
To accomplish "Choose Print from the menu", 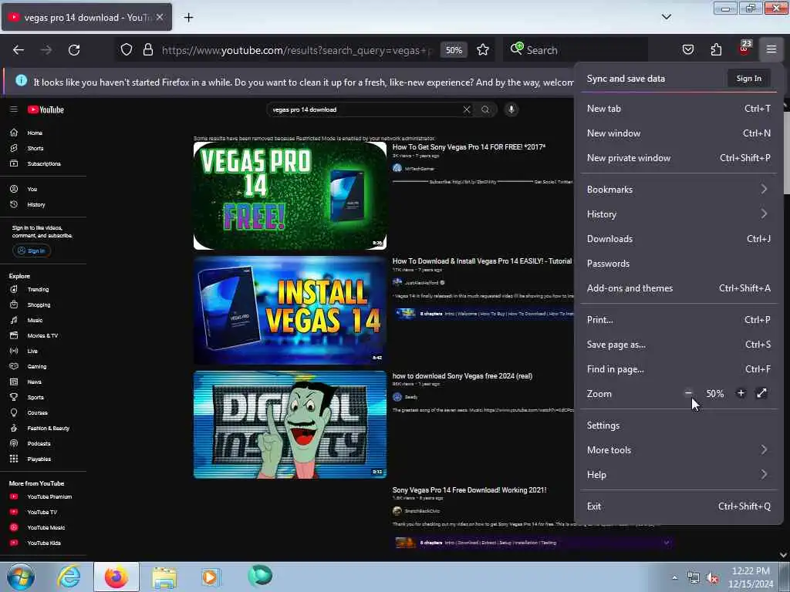I will pos(678,320).
